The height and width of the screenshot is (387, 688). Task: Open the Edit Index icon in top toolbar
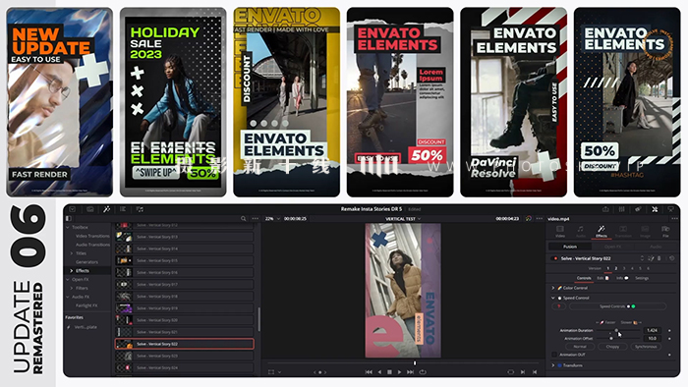[x=123, y=209]
